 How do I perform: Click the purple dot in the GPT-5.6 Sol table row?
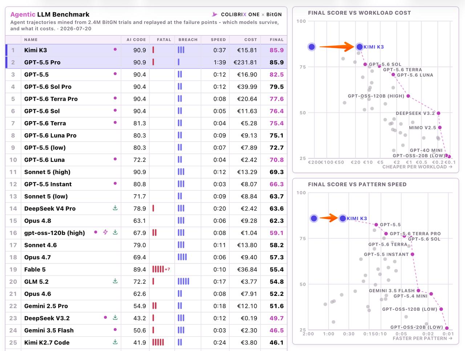pos(115,110)
